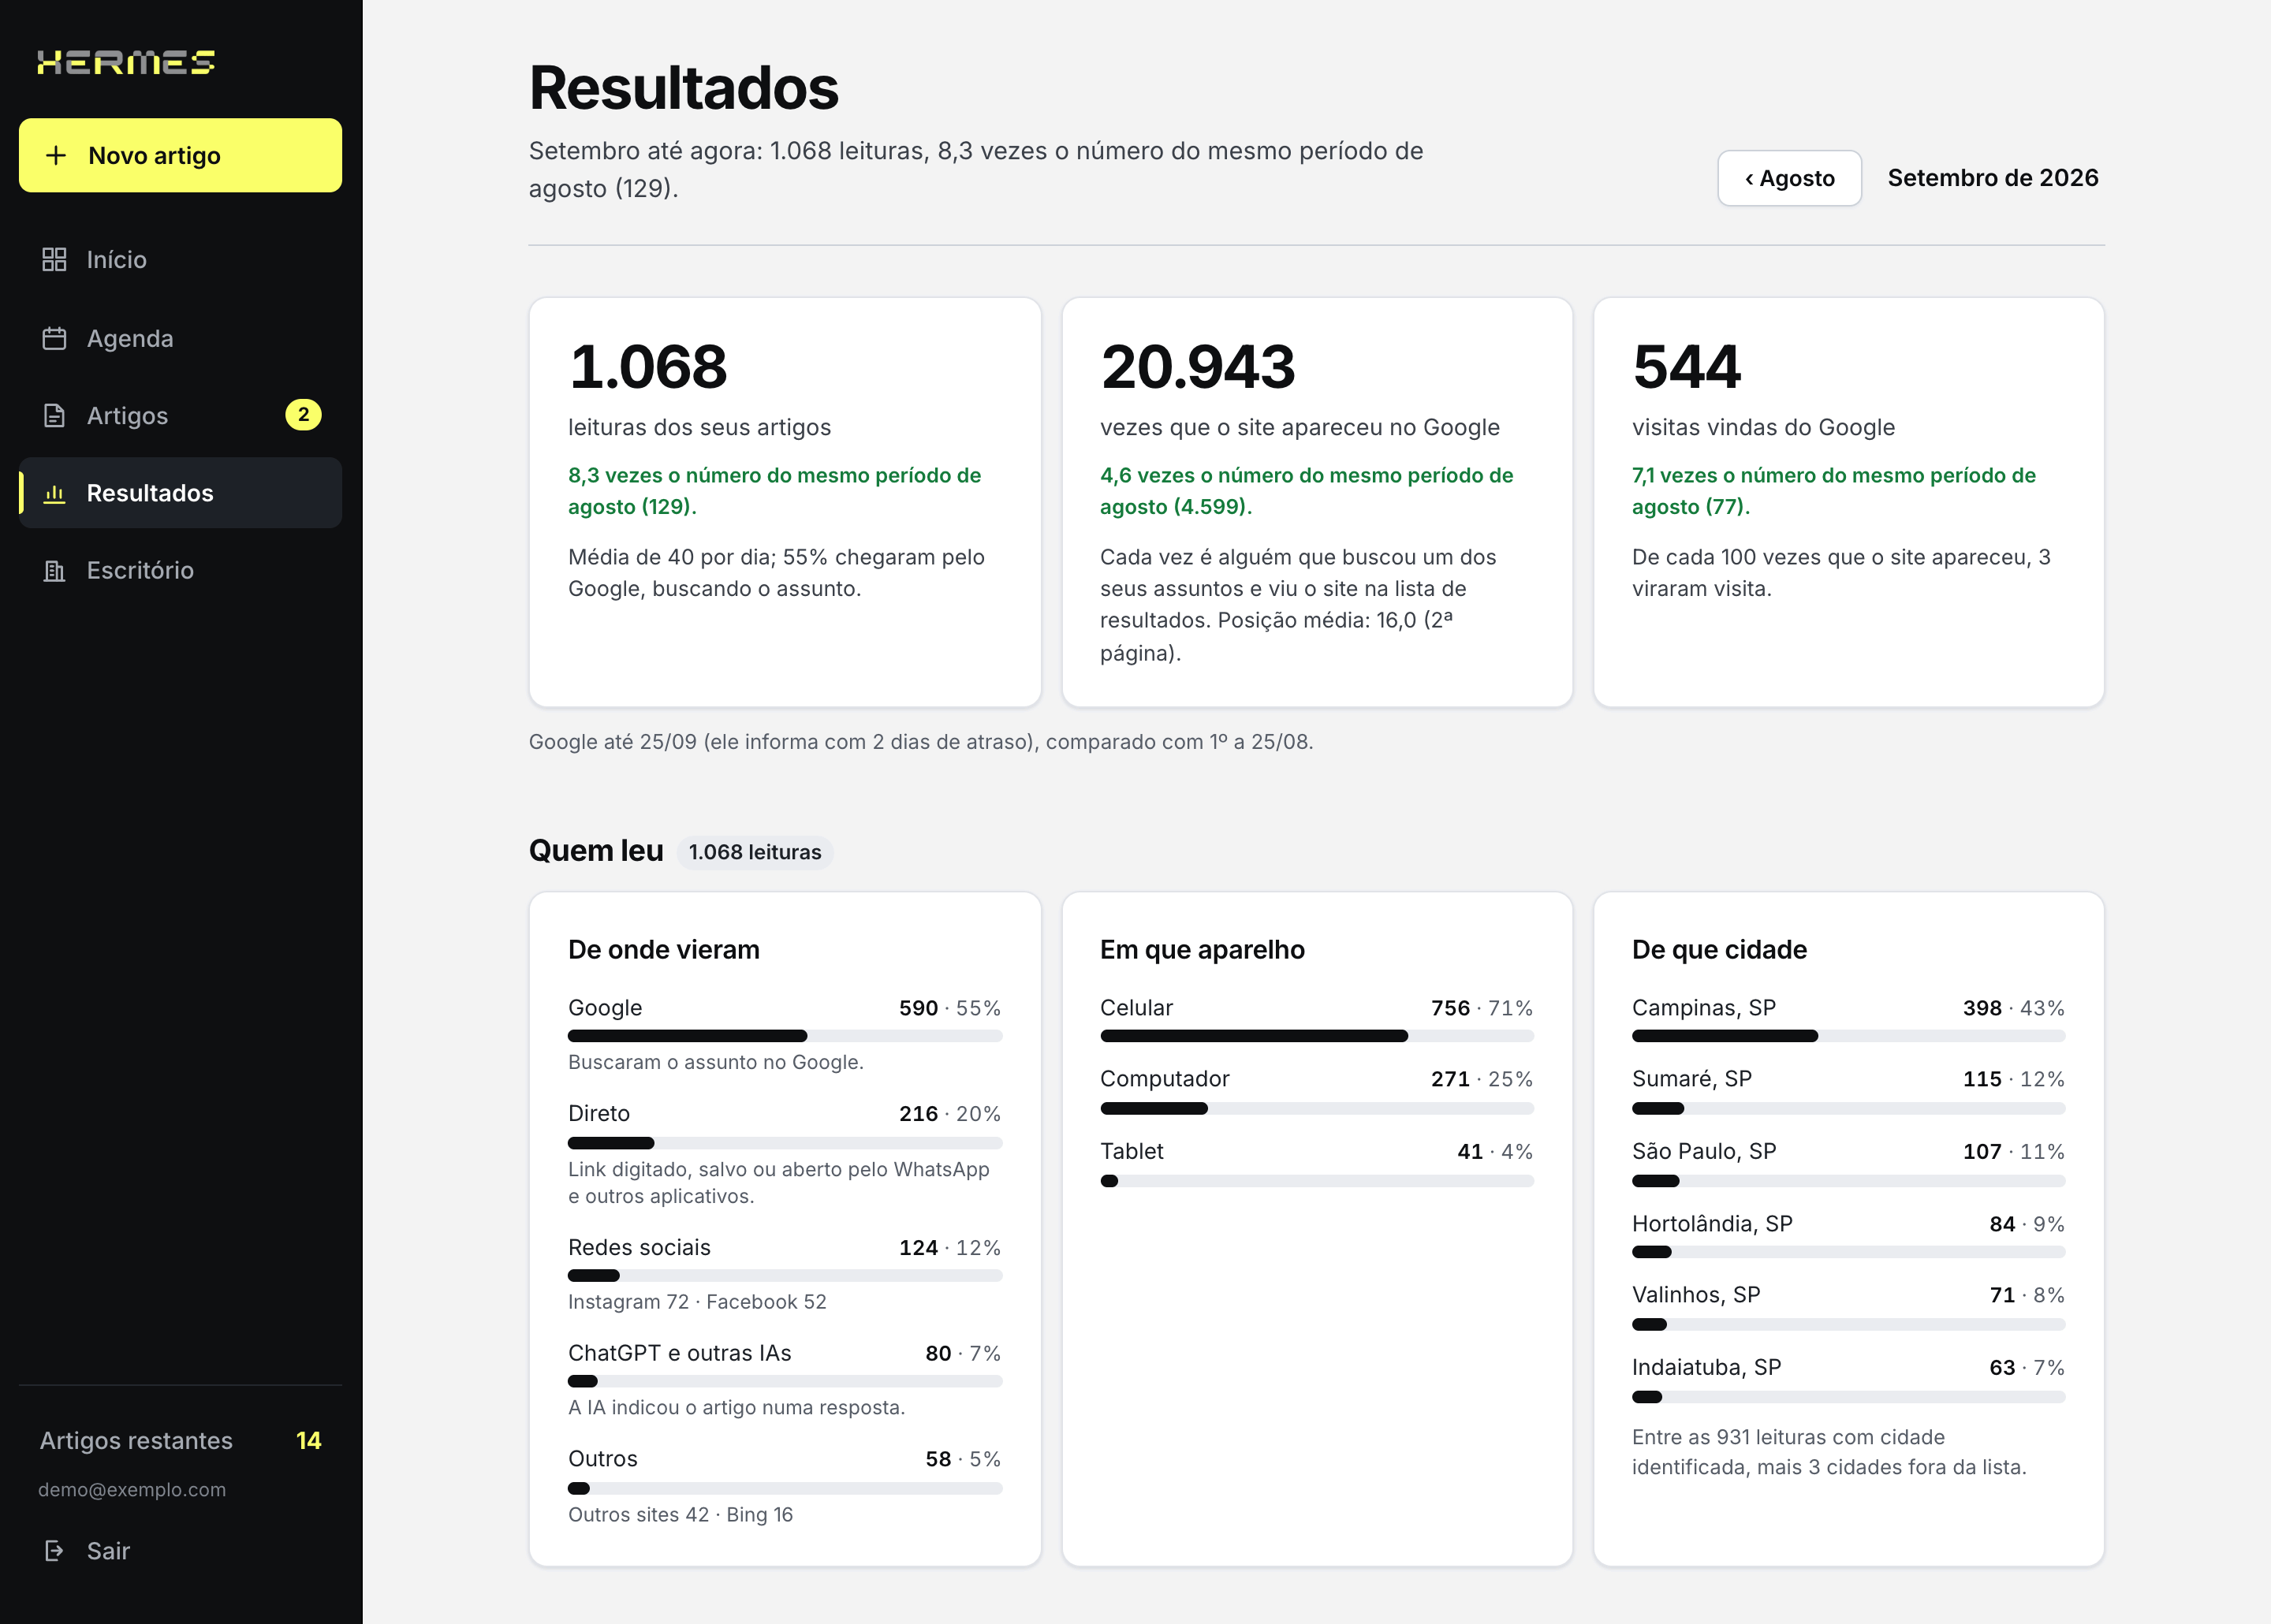Click Sair to log out

[x=180, y=1550]
